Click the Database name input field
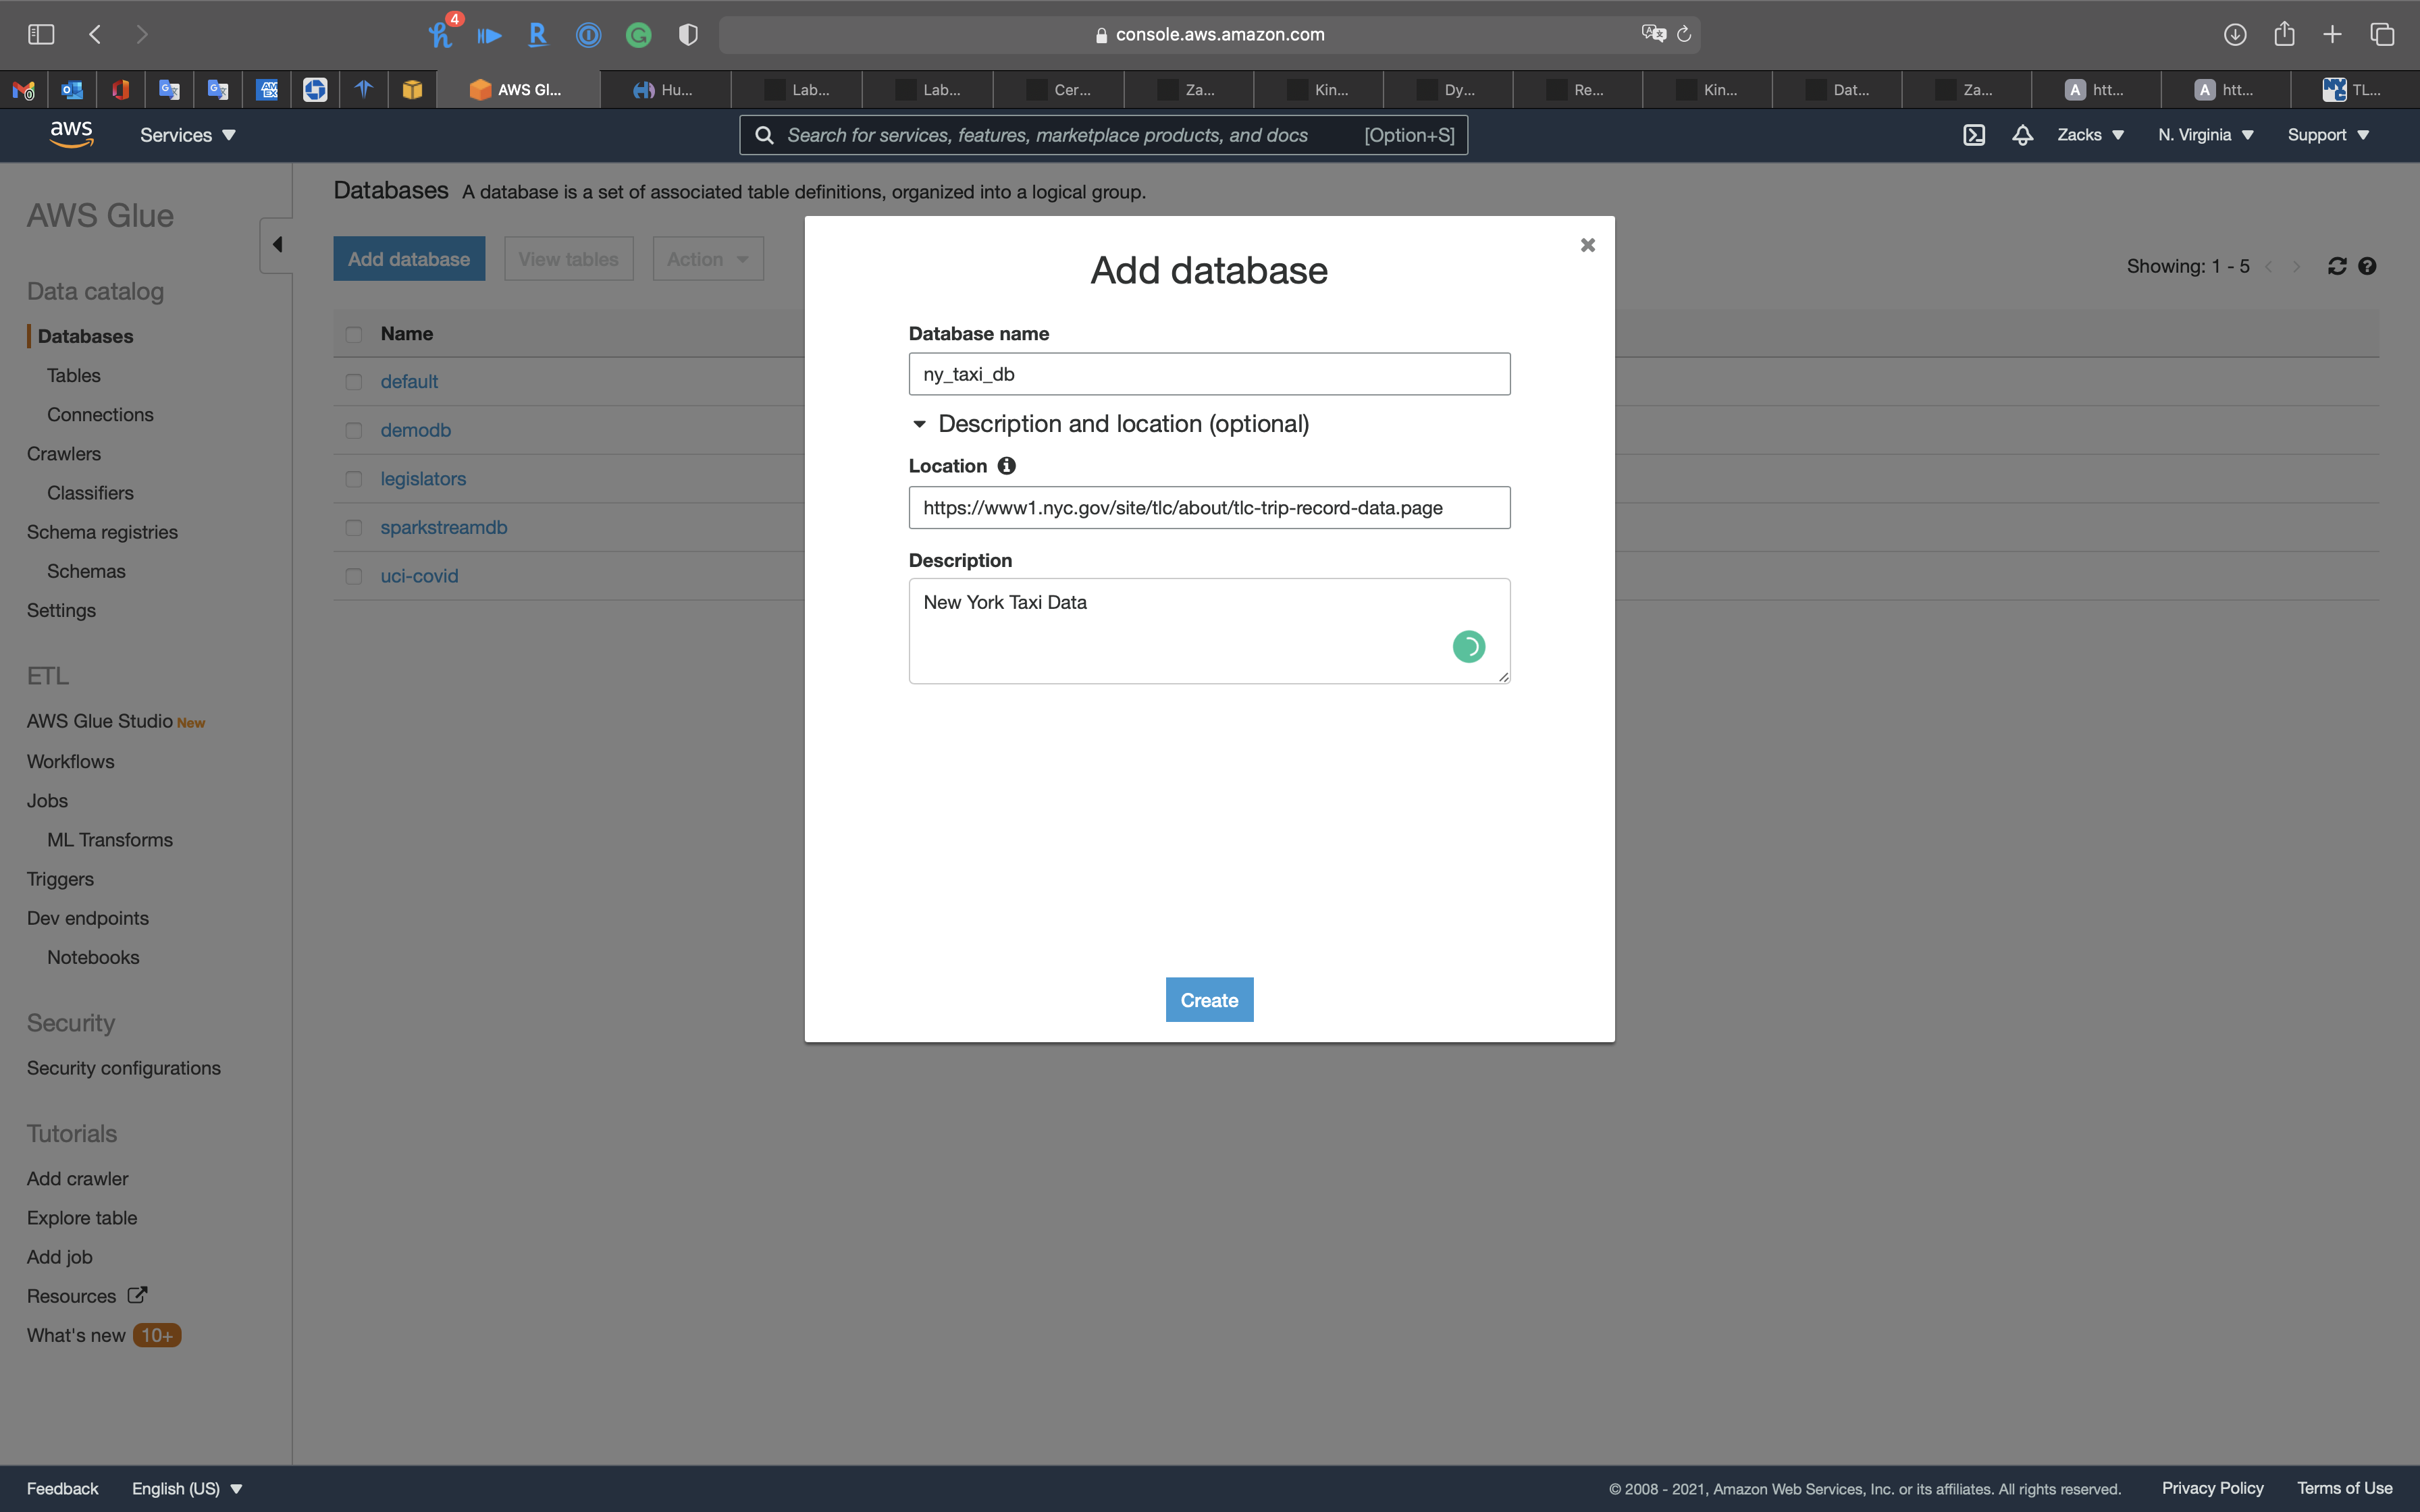This screenshot has width=2420, height=1512. (x=1208, y=374)
